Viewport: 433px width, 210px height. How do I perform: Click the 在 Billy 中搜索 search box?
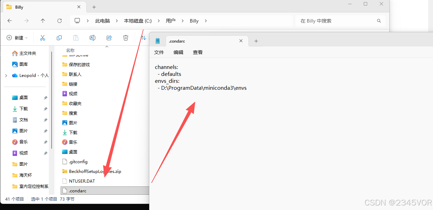click(340, 21)
